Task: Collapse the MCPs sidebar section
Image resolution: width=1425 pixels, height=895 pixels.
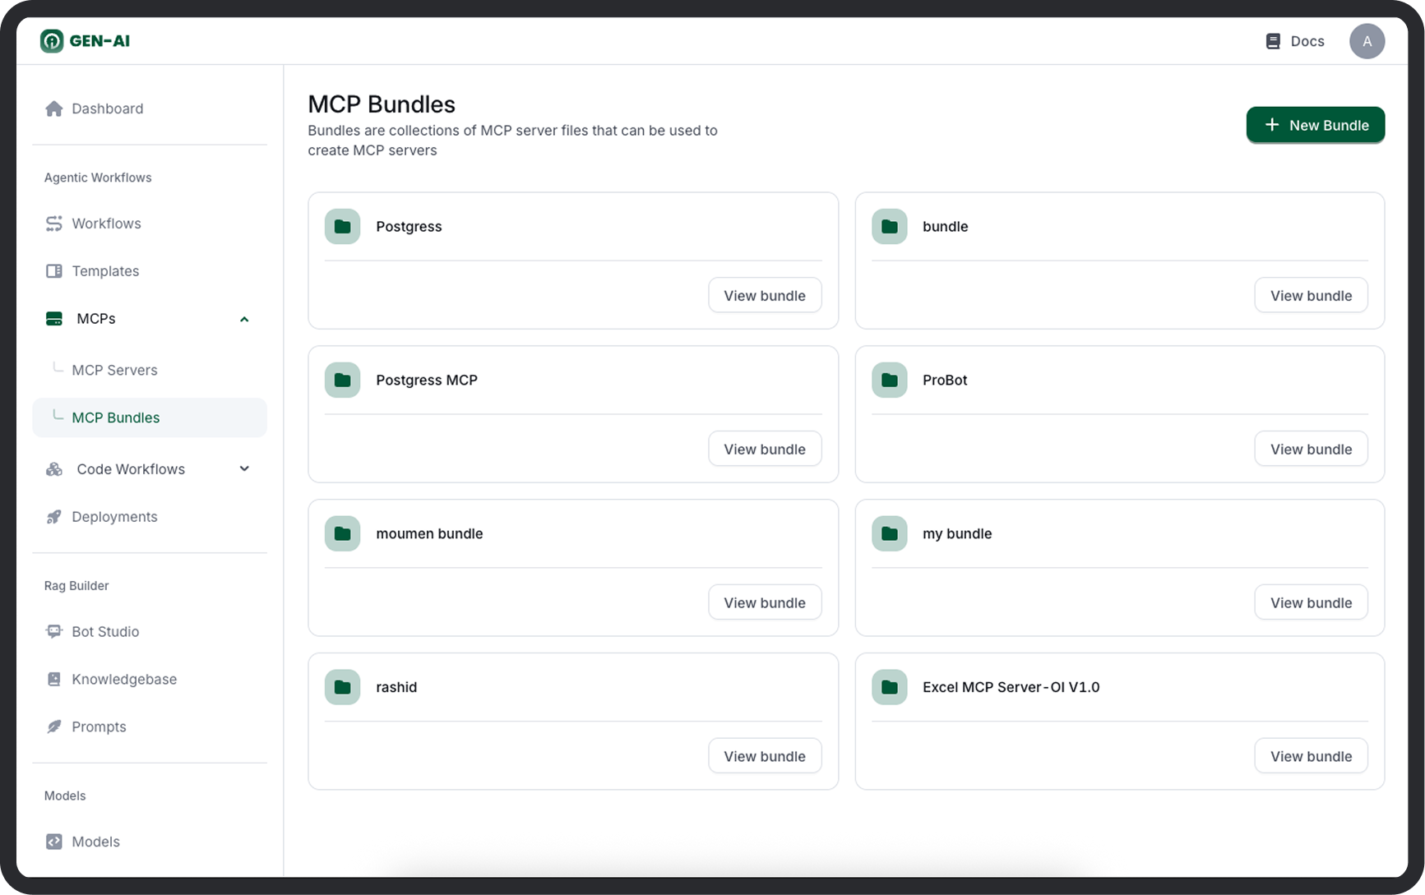Action: (x=244, y=319)
